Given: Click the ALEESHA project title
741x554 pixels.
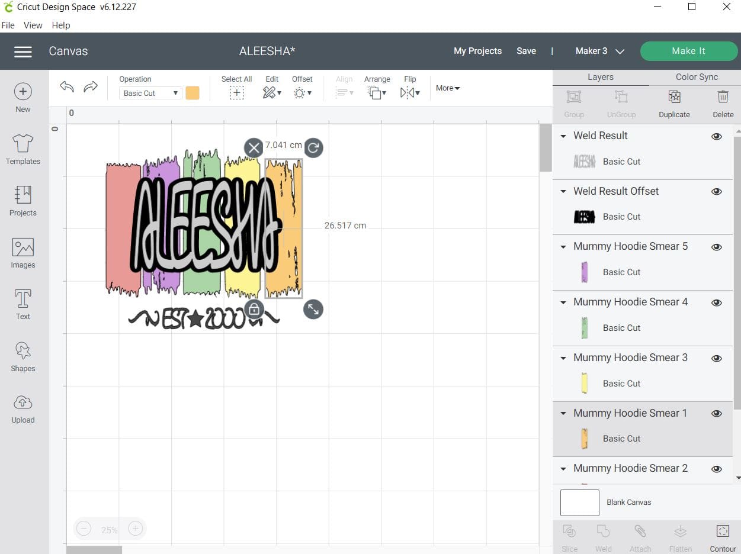Looking at the screenshot, I should pos(267,51).
